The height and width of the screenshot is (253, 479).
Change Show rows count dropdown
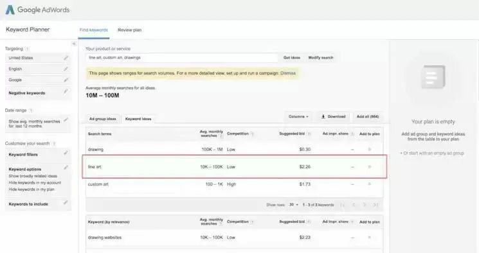pyautogui.click(x=294, y=205)
